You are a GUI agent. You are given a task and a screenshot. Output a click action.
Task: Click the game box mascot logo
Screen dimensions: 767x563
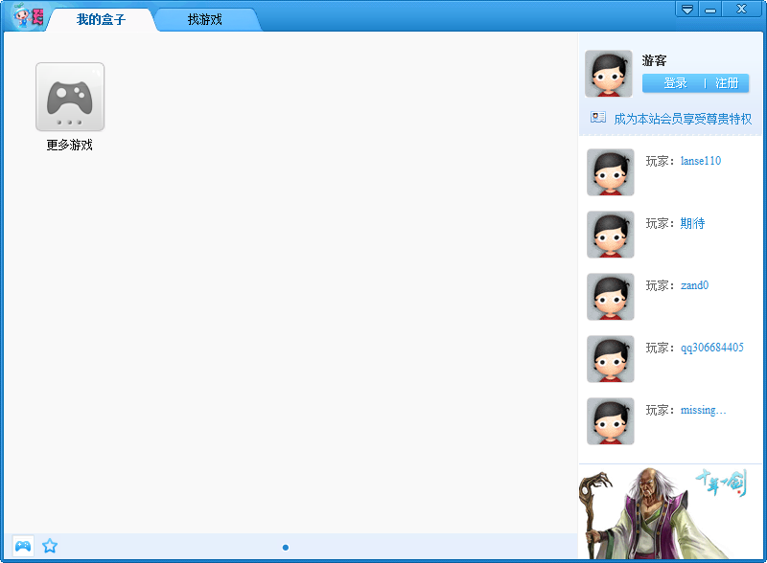(29, 15)
